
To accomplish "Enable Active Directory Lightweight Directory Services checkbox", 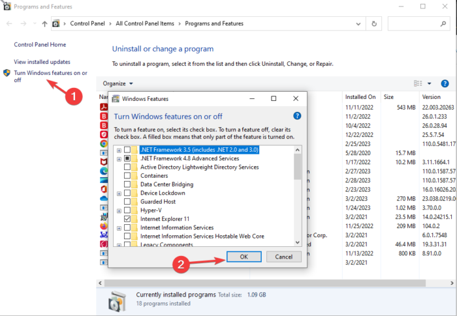I will 127,167.
